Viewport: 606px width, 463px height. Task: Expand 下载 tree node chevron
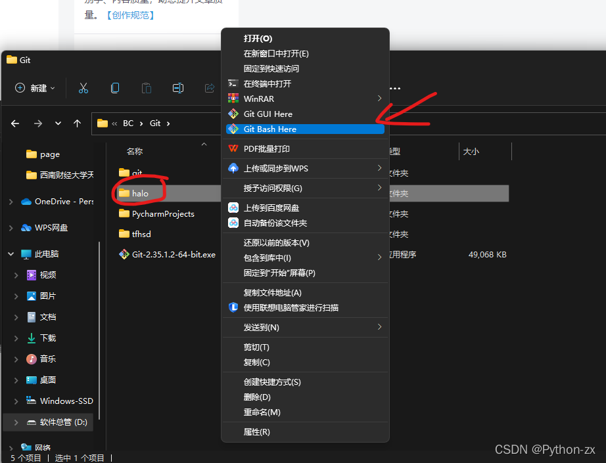click(x=16, y=338)
